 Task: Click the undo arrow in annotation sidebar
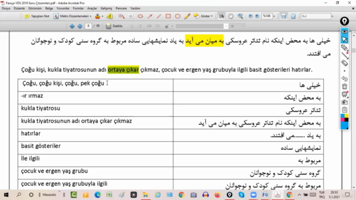point(344,79)
